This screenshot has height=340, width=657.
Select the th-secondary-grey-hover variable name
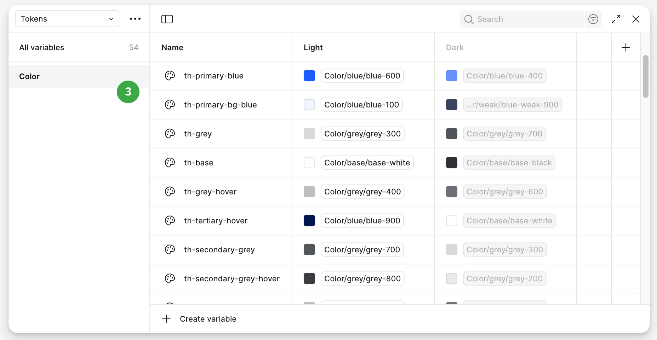click(x=232, y=279)
